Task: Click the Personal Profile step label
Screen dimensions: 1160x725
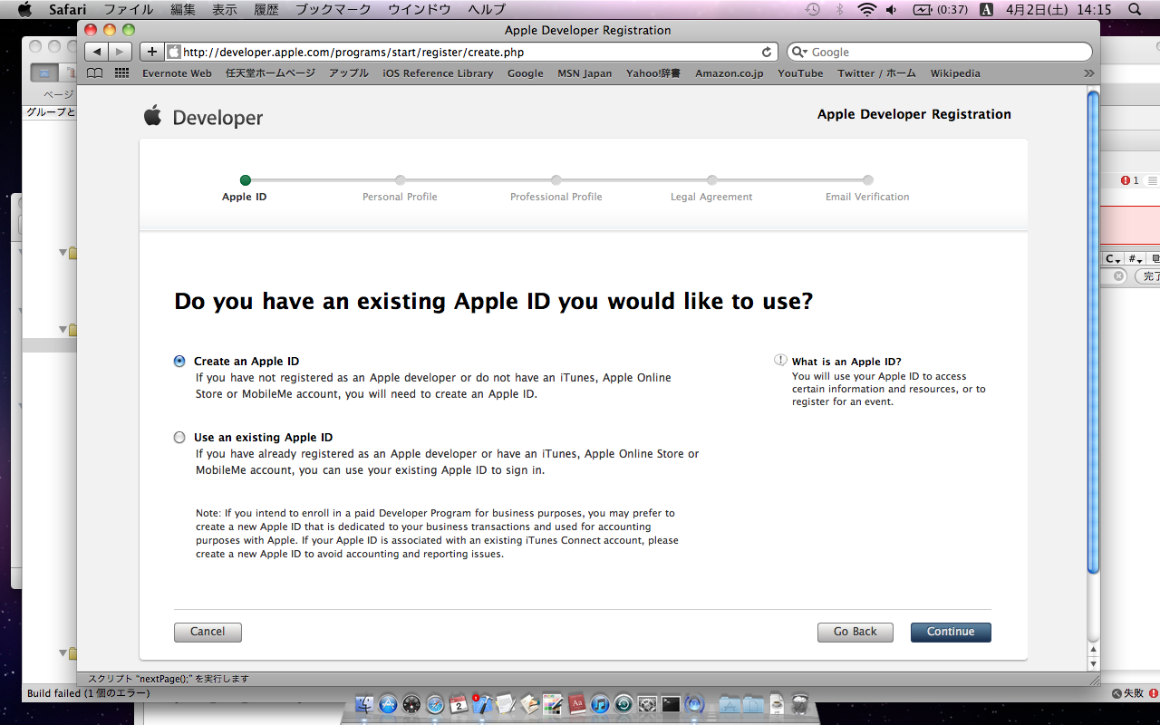Action: [400, 197]
